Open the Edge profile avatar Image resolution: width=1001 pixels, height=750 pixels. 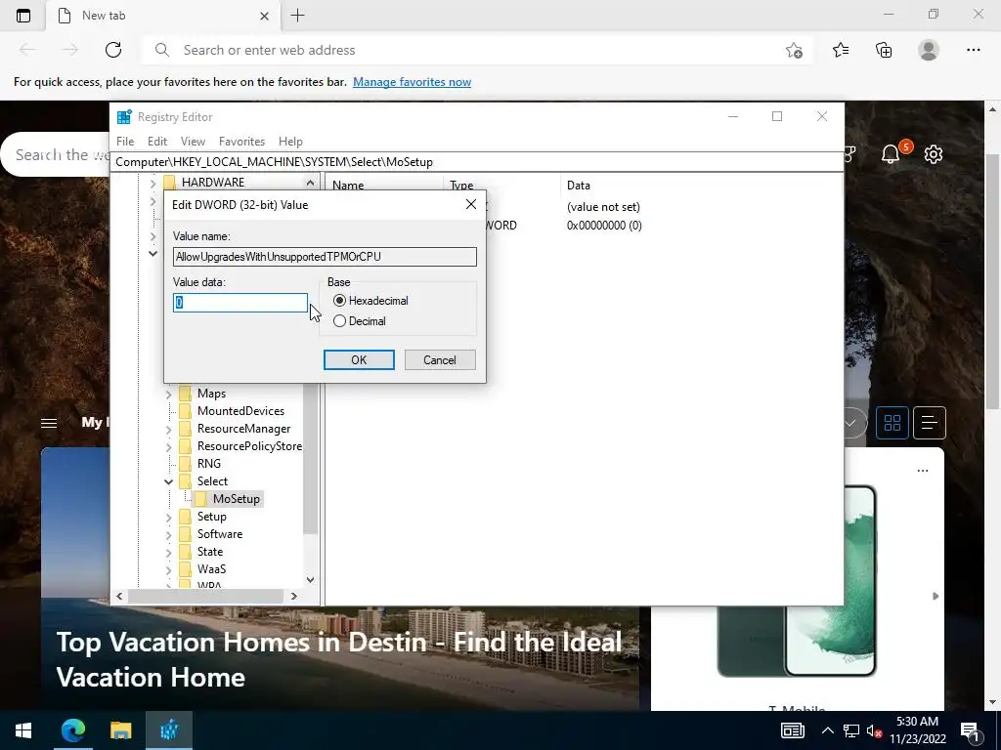point(929,50)
